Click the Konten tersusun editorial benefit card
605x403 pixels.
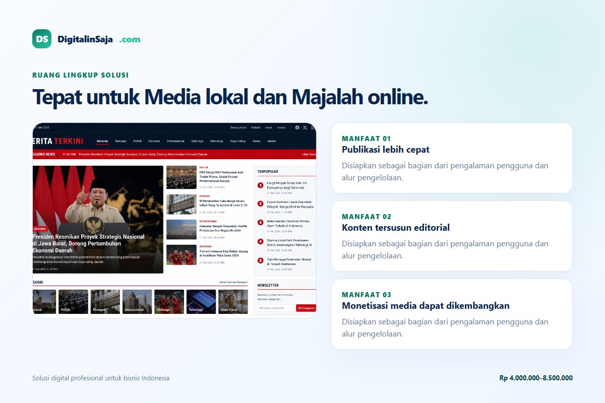pos(452,236)
